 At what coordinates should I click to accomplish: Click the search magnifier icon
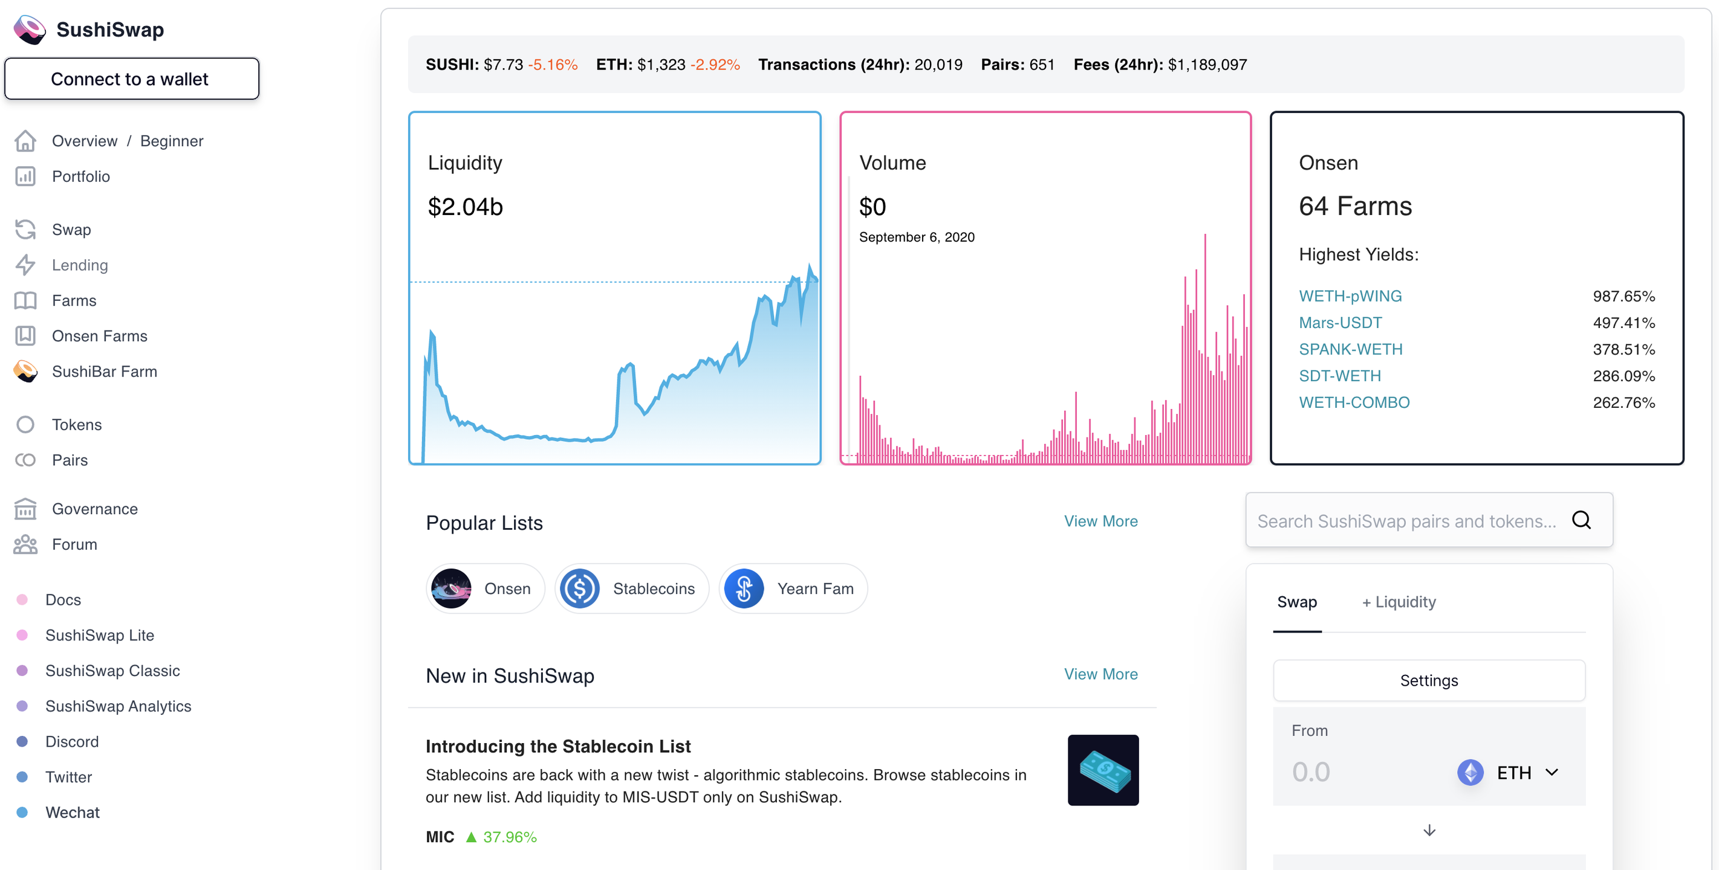(x=1581, y=520)
